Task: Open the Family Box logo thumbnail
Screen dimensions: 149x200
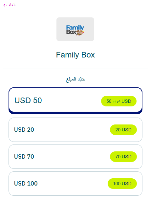Action: [75, 29]
